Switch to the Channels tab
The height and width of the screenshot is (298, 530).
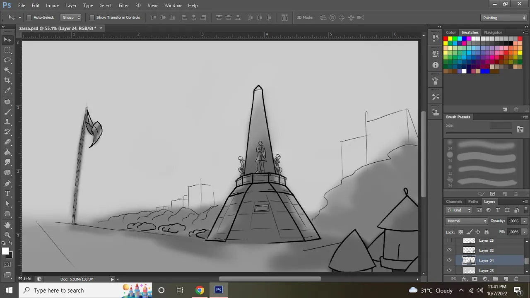tap(454, 202)
